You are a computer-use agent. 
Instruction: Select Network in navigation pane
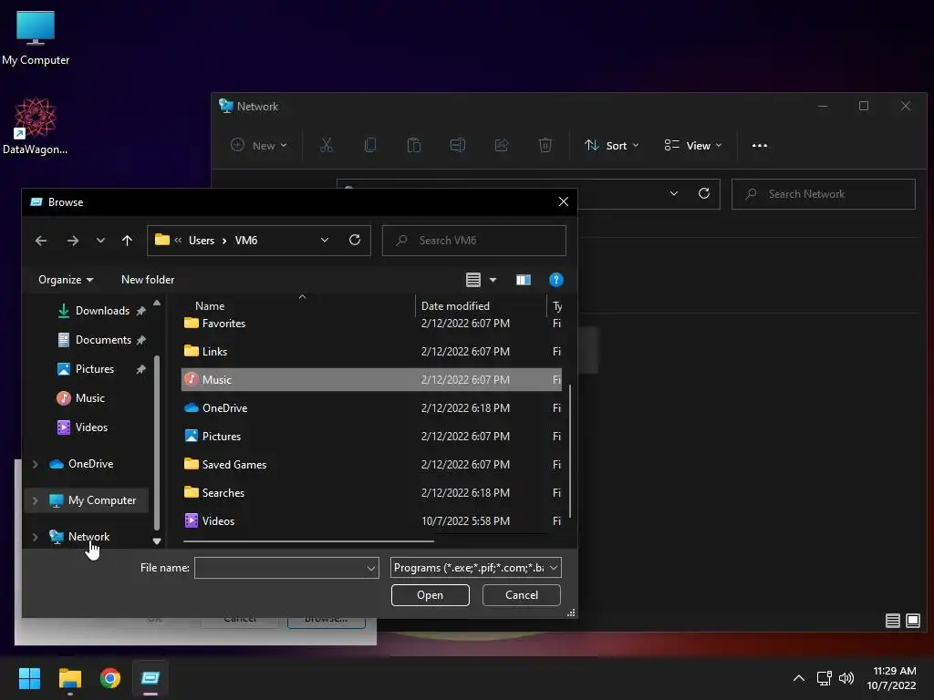(x=88, y=537)
